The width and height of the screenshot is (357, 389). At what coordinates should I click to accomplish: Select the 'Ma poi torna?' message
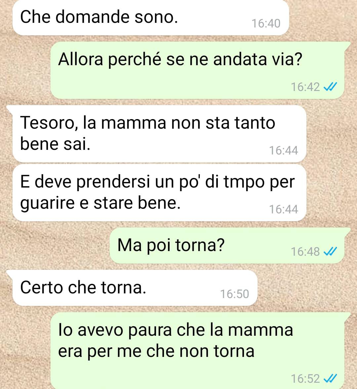tap(227, 245)
